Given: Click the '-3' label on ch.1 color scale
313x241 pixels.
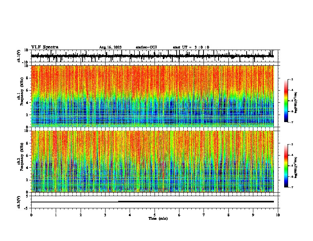Looking at the screenshot, I should click(x=291, y=79).
